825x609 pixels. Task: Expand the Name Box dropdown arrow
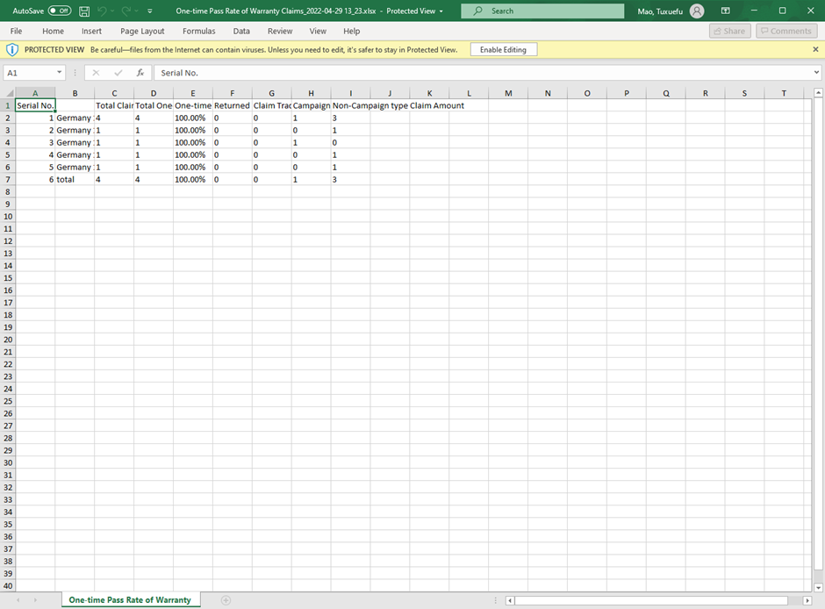[x=60, y=73]
